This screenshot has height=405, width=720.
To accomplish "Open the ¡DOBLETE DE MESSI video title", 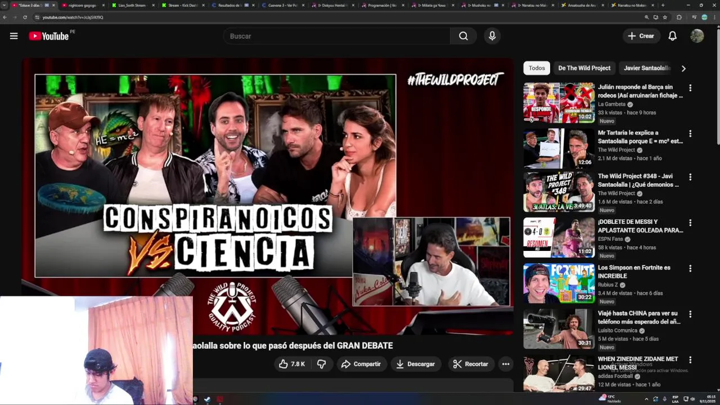I will (x=640, y=226).
